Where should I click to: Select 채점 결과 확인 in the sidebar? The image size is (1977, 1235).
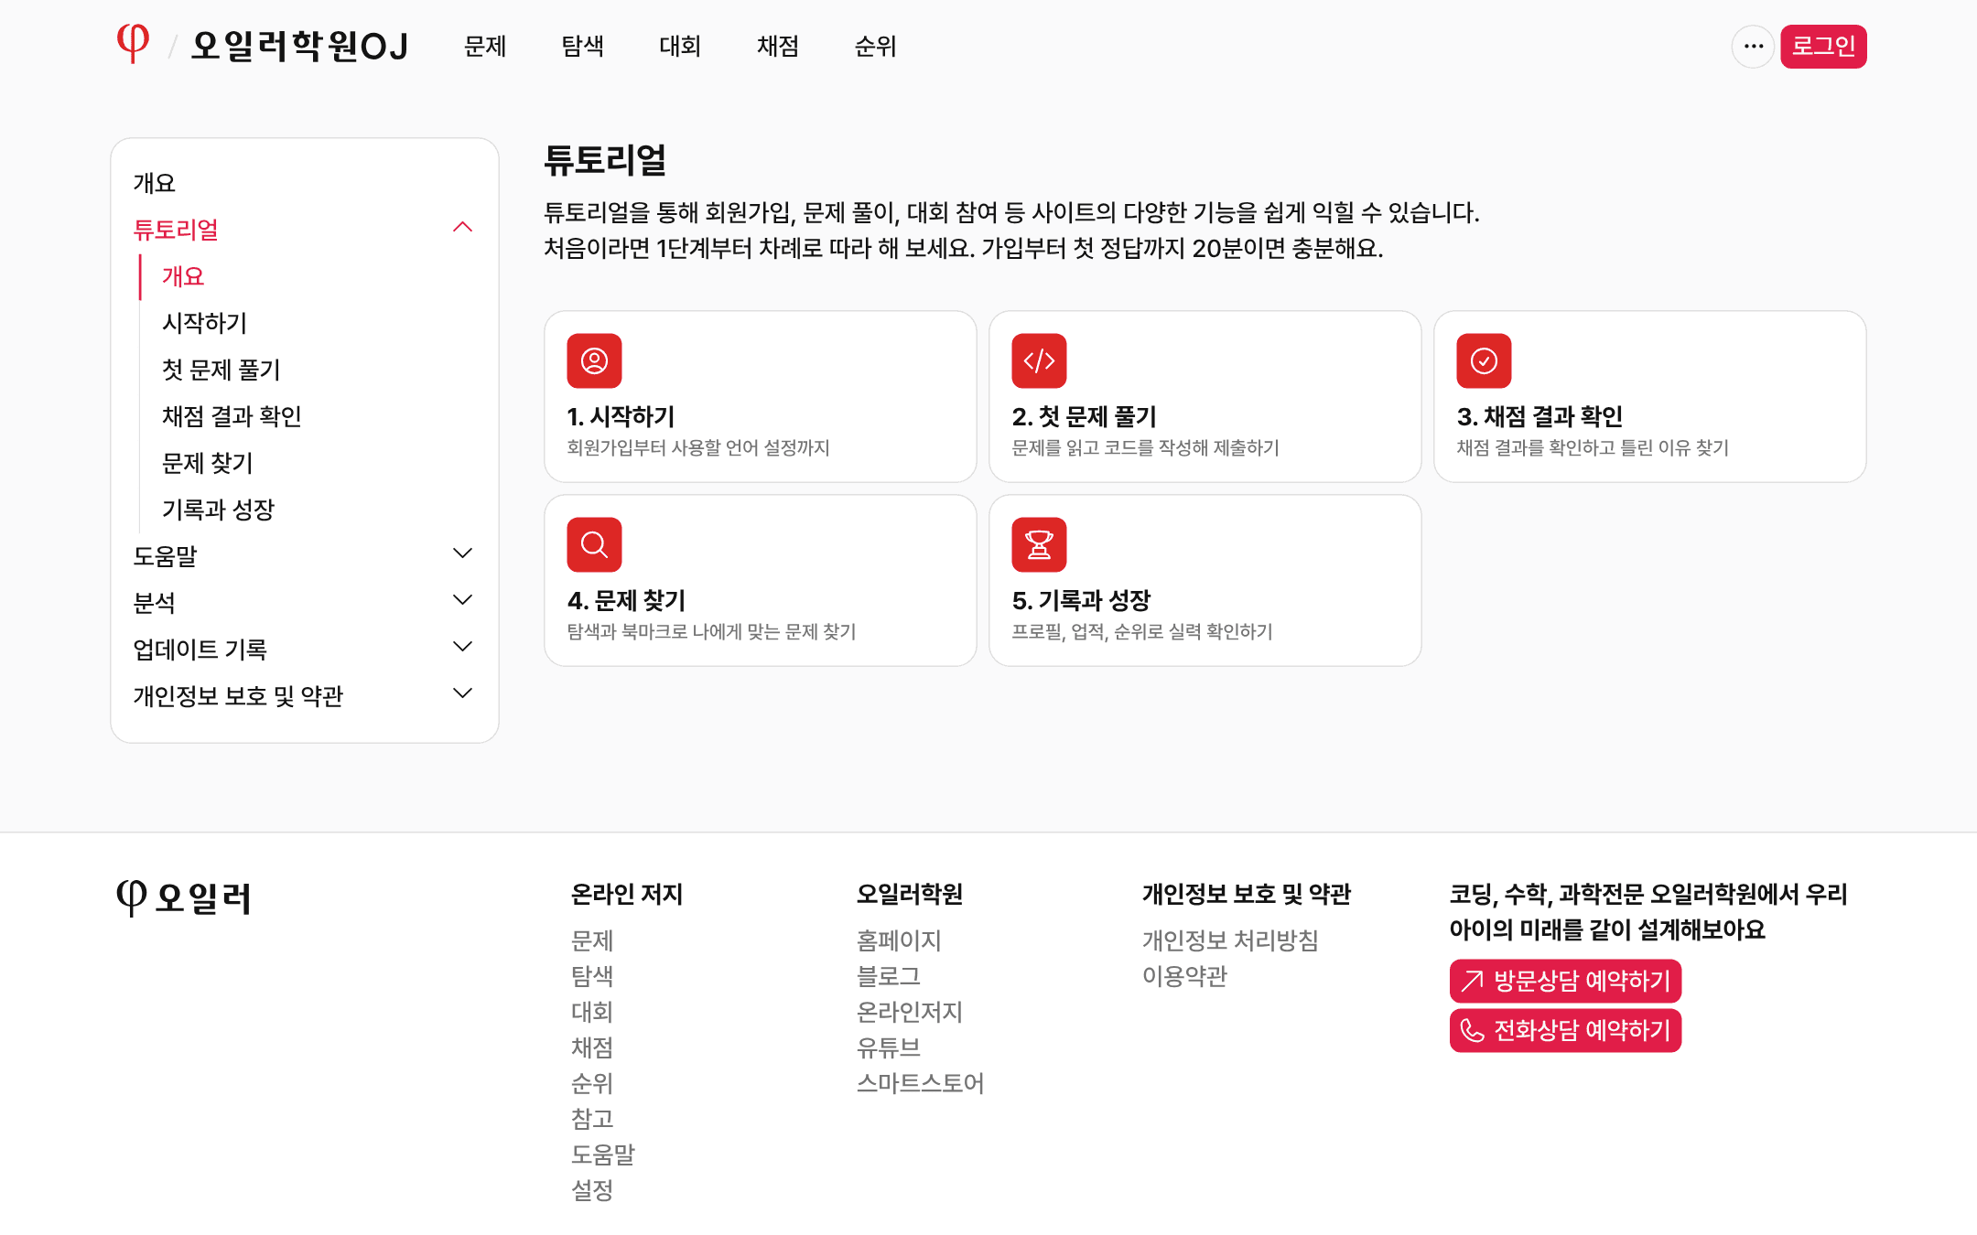coord(232,416)
